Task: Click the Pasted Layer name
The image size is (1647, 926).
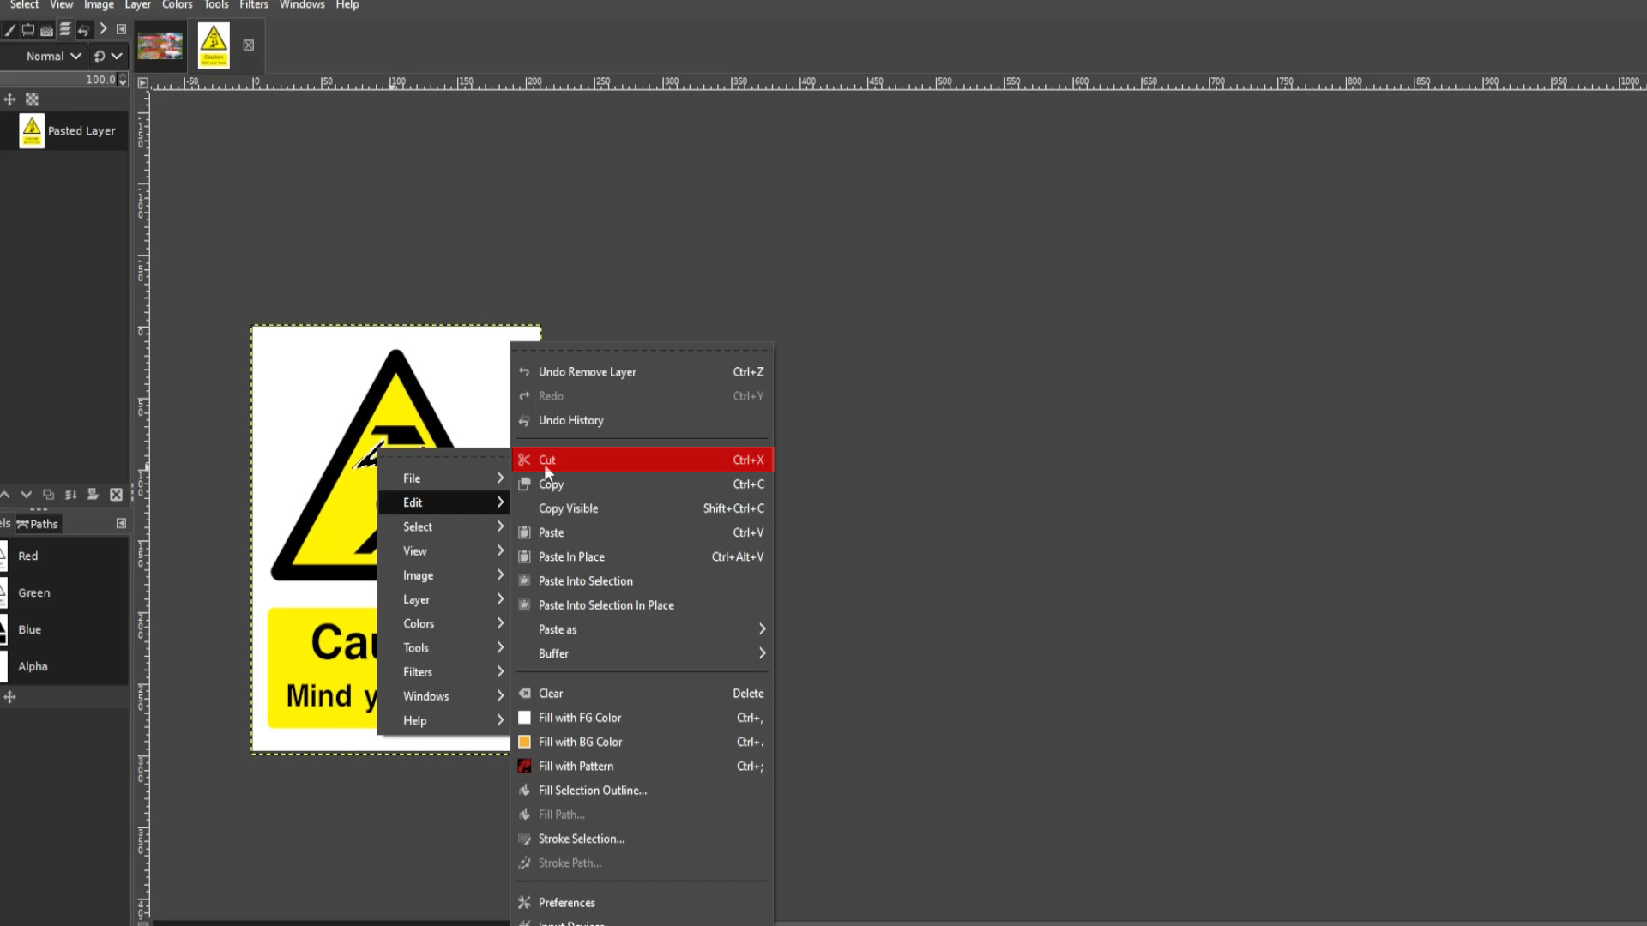Action: click(81, 130)
